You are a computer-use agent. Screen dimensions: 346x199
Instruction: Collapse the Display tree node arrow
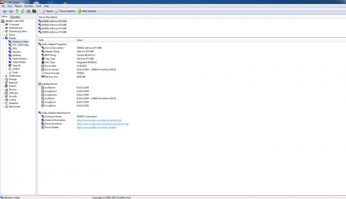click(x=3, y=38)
